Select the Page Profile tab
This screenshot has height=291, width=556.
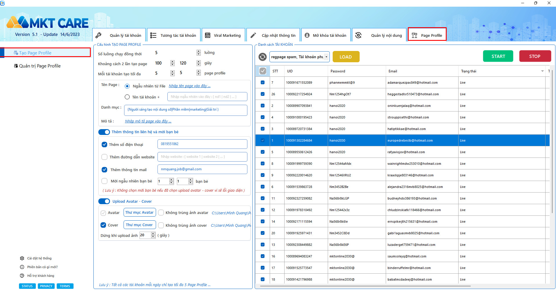click(x=427, y=34)
